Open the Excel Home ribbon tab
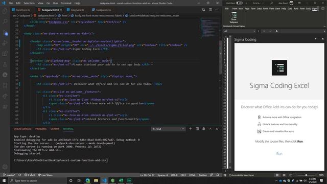 235,9
